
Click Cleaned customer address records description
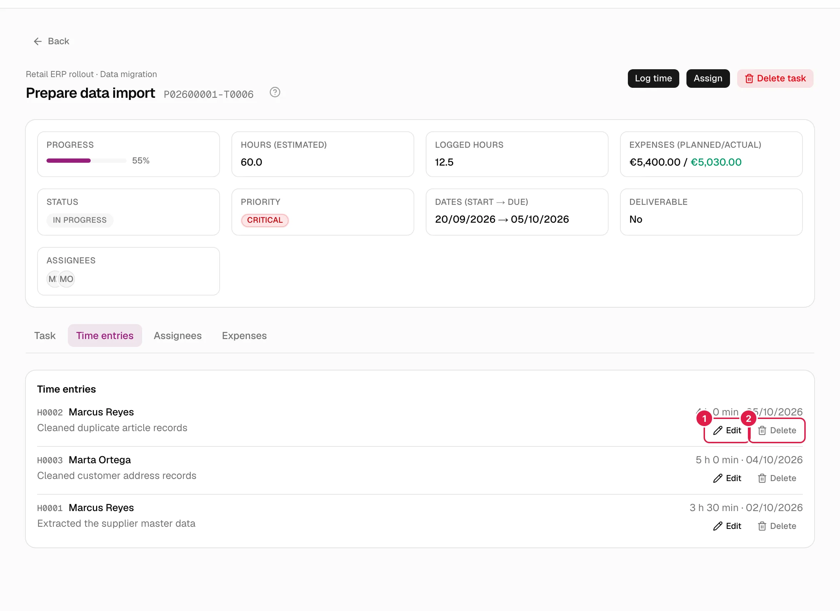(117, 476)
